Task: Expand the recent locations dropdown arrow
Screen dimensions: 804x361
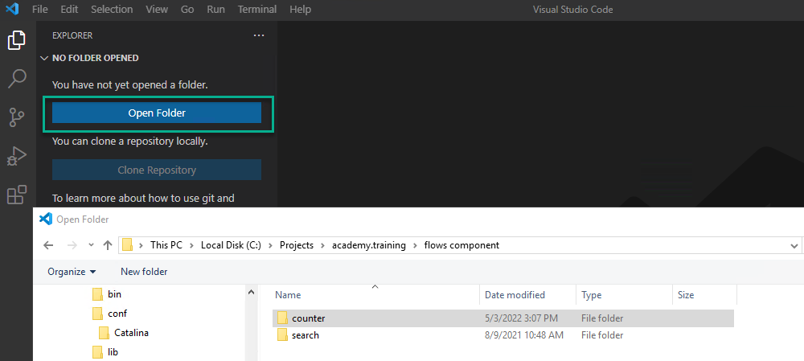Action: point(90,245)
